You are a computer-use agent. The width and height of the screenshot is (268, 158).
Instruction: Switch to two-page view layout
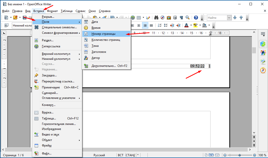click(211, 155)
